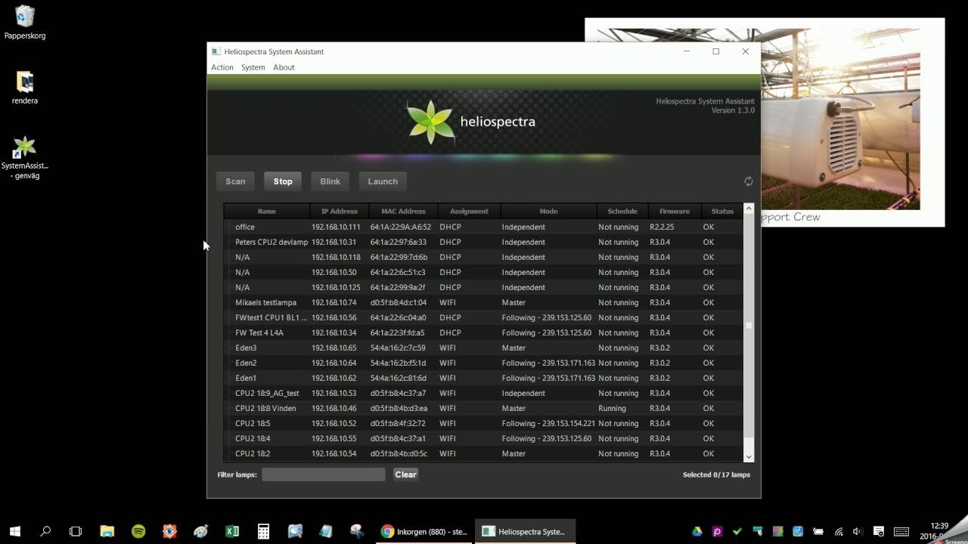The height and width of the screenshot is (544, 968).
Task: Open the action center notifications icon
Action: [879, 531]
